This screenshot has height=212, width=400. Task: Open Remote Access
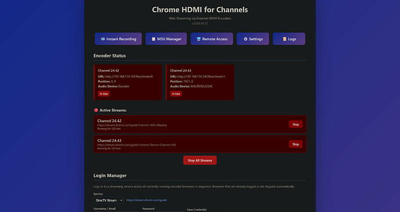pyautogui.click(x=212, y=39)
